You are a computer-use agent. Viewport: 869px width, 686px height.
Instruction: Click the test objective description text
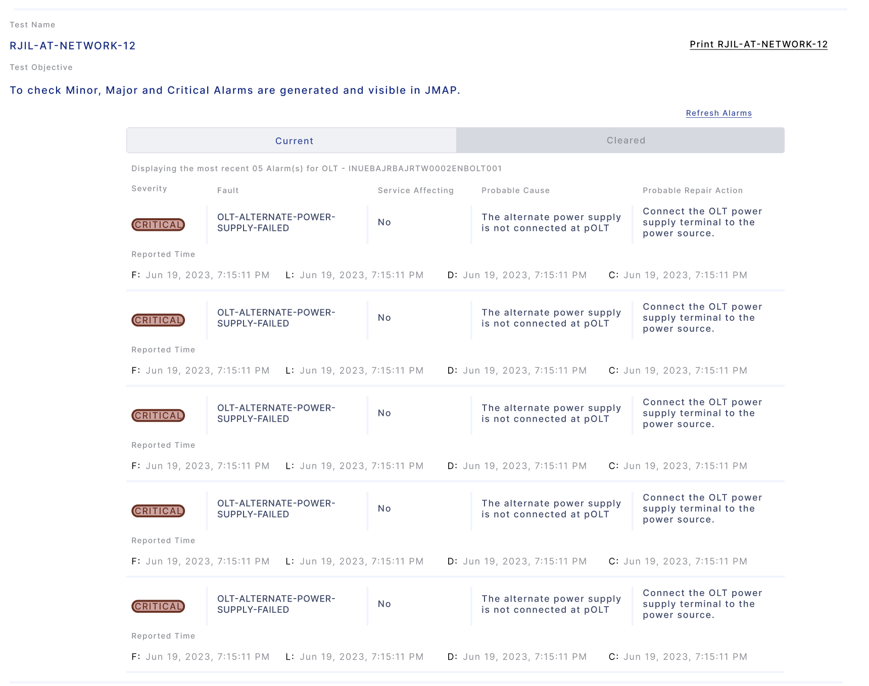(x=235, y=90)
